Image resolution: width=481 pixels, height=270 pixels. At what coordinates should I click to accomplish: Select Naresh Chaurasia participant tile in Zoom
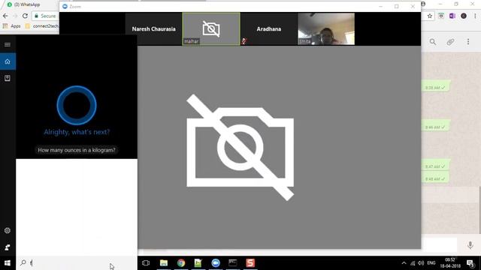pyautogui.click(x=153, y=28)
